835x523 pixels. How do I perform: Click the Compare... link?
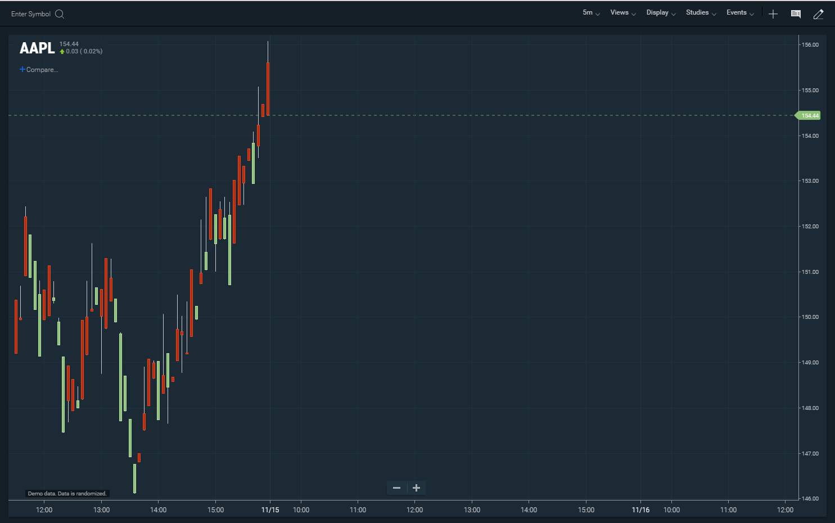[42, 70]
